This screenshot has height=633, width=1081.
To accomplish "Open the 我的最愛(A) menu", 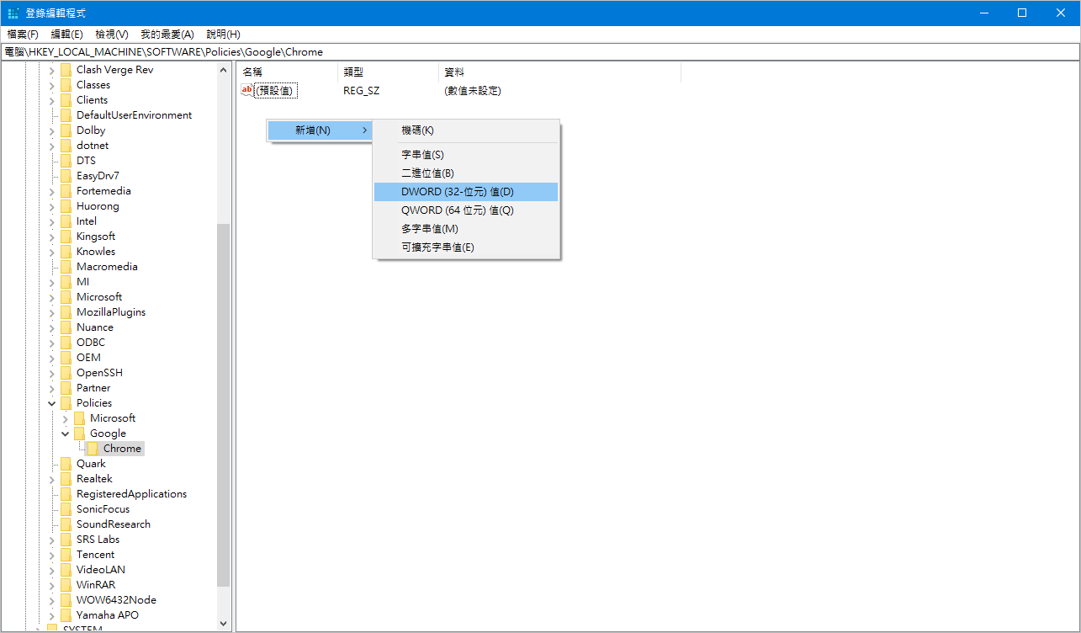I will point(167,35).
